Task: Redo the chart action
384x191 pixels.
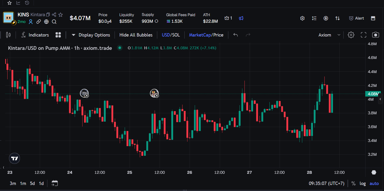Action: (x=248, y=35)
